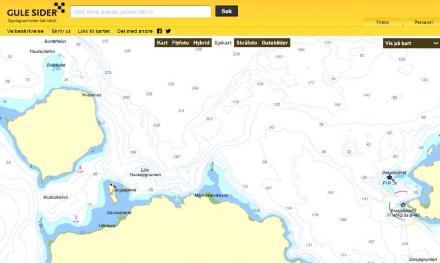Select the Firma tab
Image resolution: width=440 pixels, height=263 pixels.
pyautogui.click(x=382, y=23)
